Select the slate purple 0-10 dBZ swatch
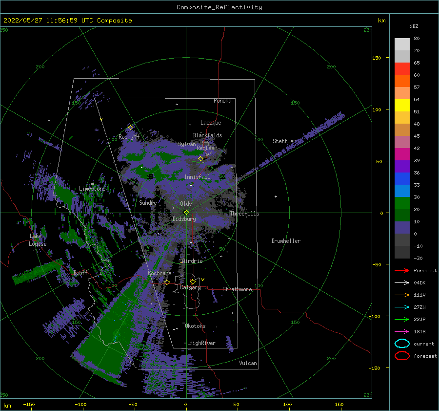 click(x=402, y=228)
